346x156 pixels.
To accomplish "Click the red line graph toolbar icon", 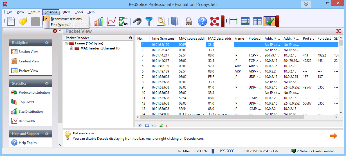I will [x=111, y=21].
